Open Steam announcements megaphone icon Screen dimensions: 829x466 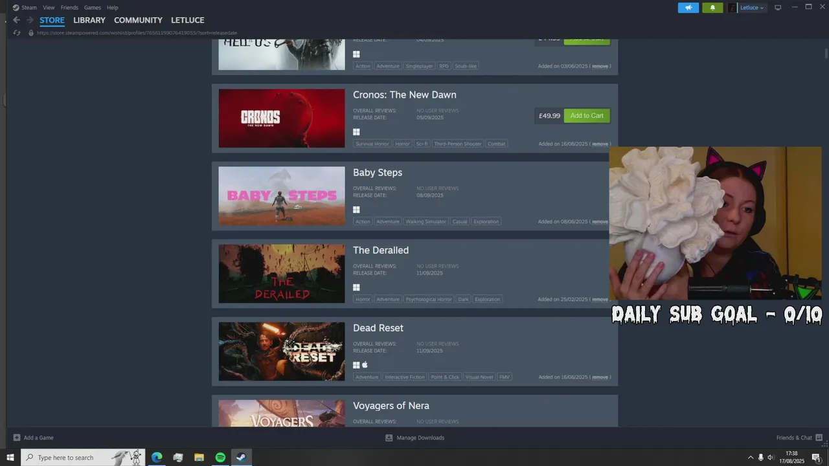688,8
